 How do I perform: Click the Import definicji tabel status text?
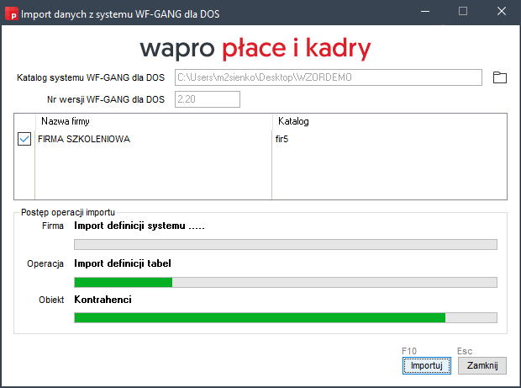tap(123, 263)
